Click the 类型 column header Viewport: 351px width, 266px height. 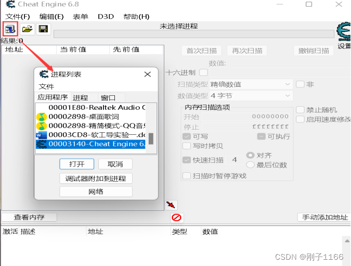[186, 232]
